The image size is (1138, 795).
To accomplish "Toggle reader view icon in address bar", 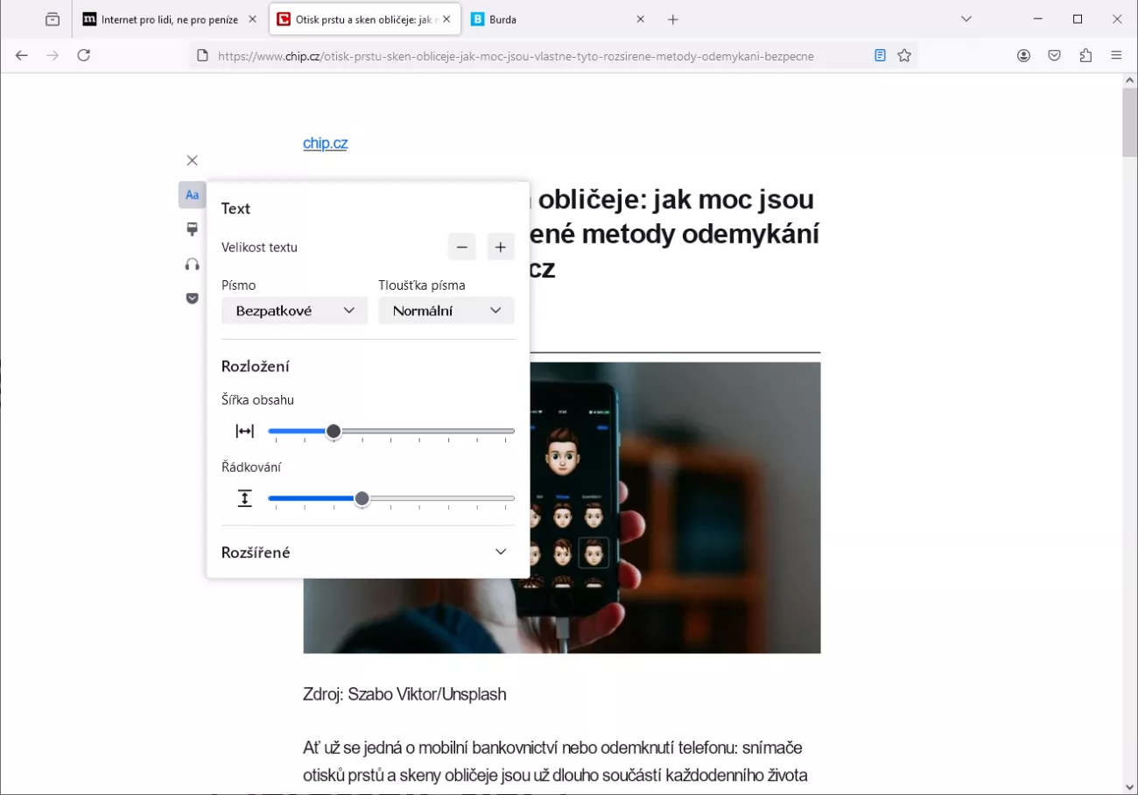I will coord(880,55).
